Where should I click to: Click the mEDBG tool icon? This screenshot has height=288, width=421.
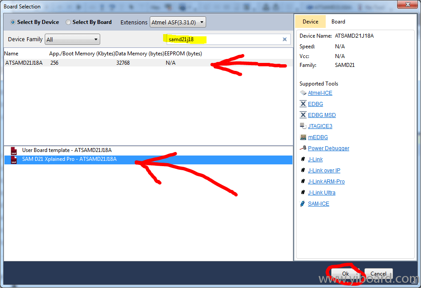303,137
